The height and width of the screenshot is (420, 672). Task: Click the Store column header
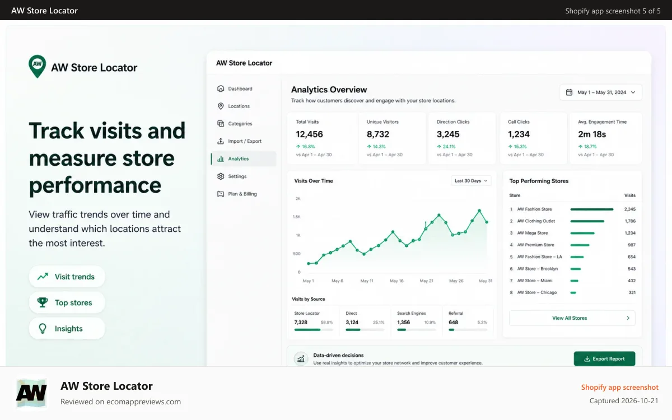click(x=515, y=195)
